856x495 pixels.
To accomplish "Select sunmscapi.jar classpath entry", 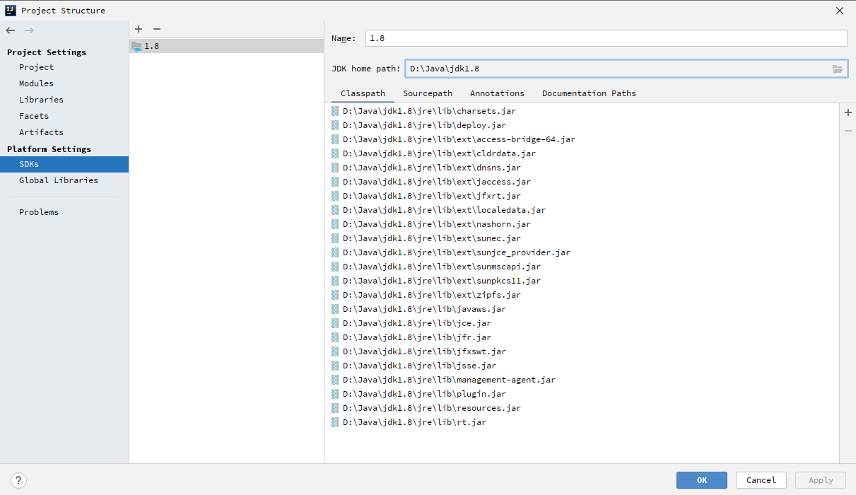I will click(582, 267).
